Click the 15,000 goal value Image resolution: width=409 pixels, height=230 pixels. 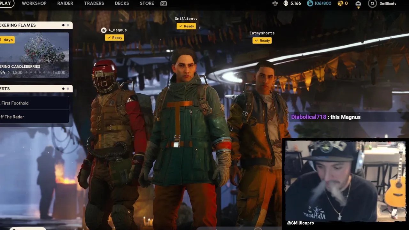(x=59, y=73)
